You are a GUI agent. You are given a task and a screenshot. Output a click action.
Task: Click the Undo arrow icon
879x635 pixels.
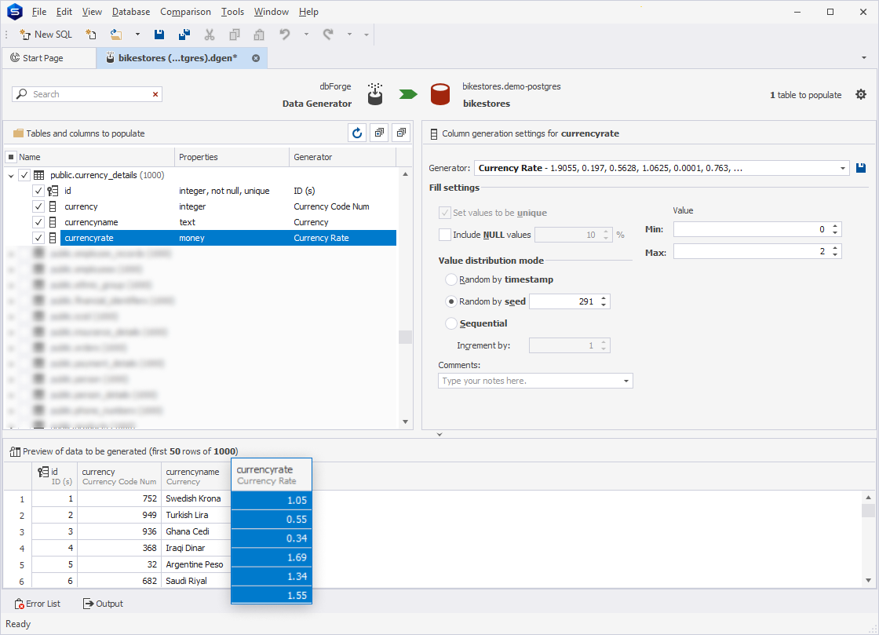[x=285, y=35]
